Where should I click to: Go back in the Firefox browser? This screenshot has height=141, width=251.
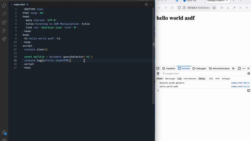tap(159, 8)
